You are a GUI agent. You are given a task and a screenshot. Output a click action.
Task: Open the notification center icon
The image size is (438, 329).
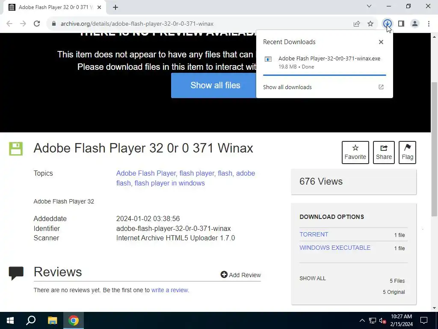424,320
